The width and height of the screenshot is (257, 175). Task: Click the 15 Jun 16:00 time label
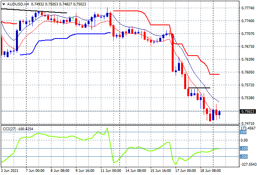pyautogui.click(x=160, y=171)
